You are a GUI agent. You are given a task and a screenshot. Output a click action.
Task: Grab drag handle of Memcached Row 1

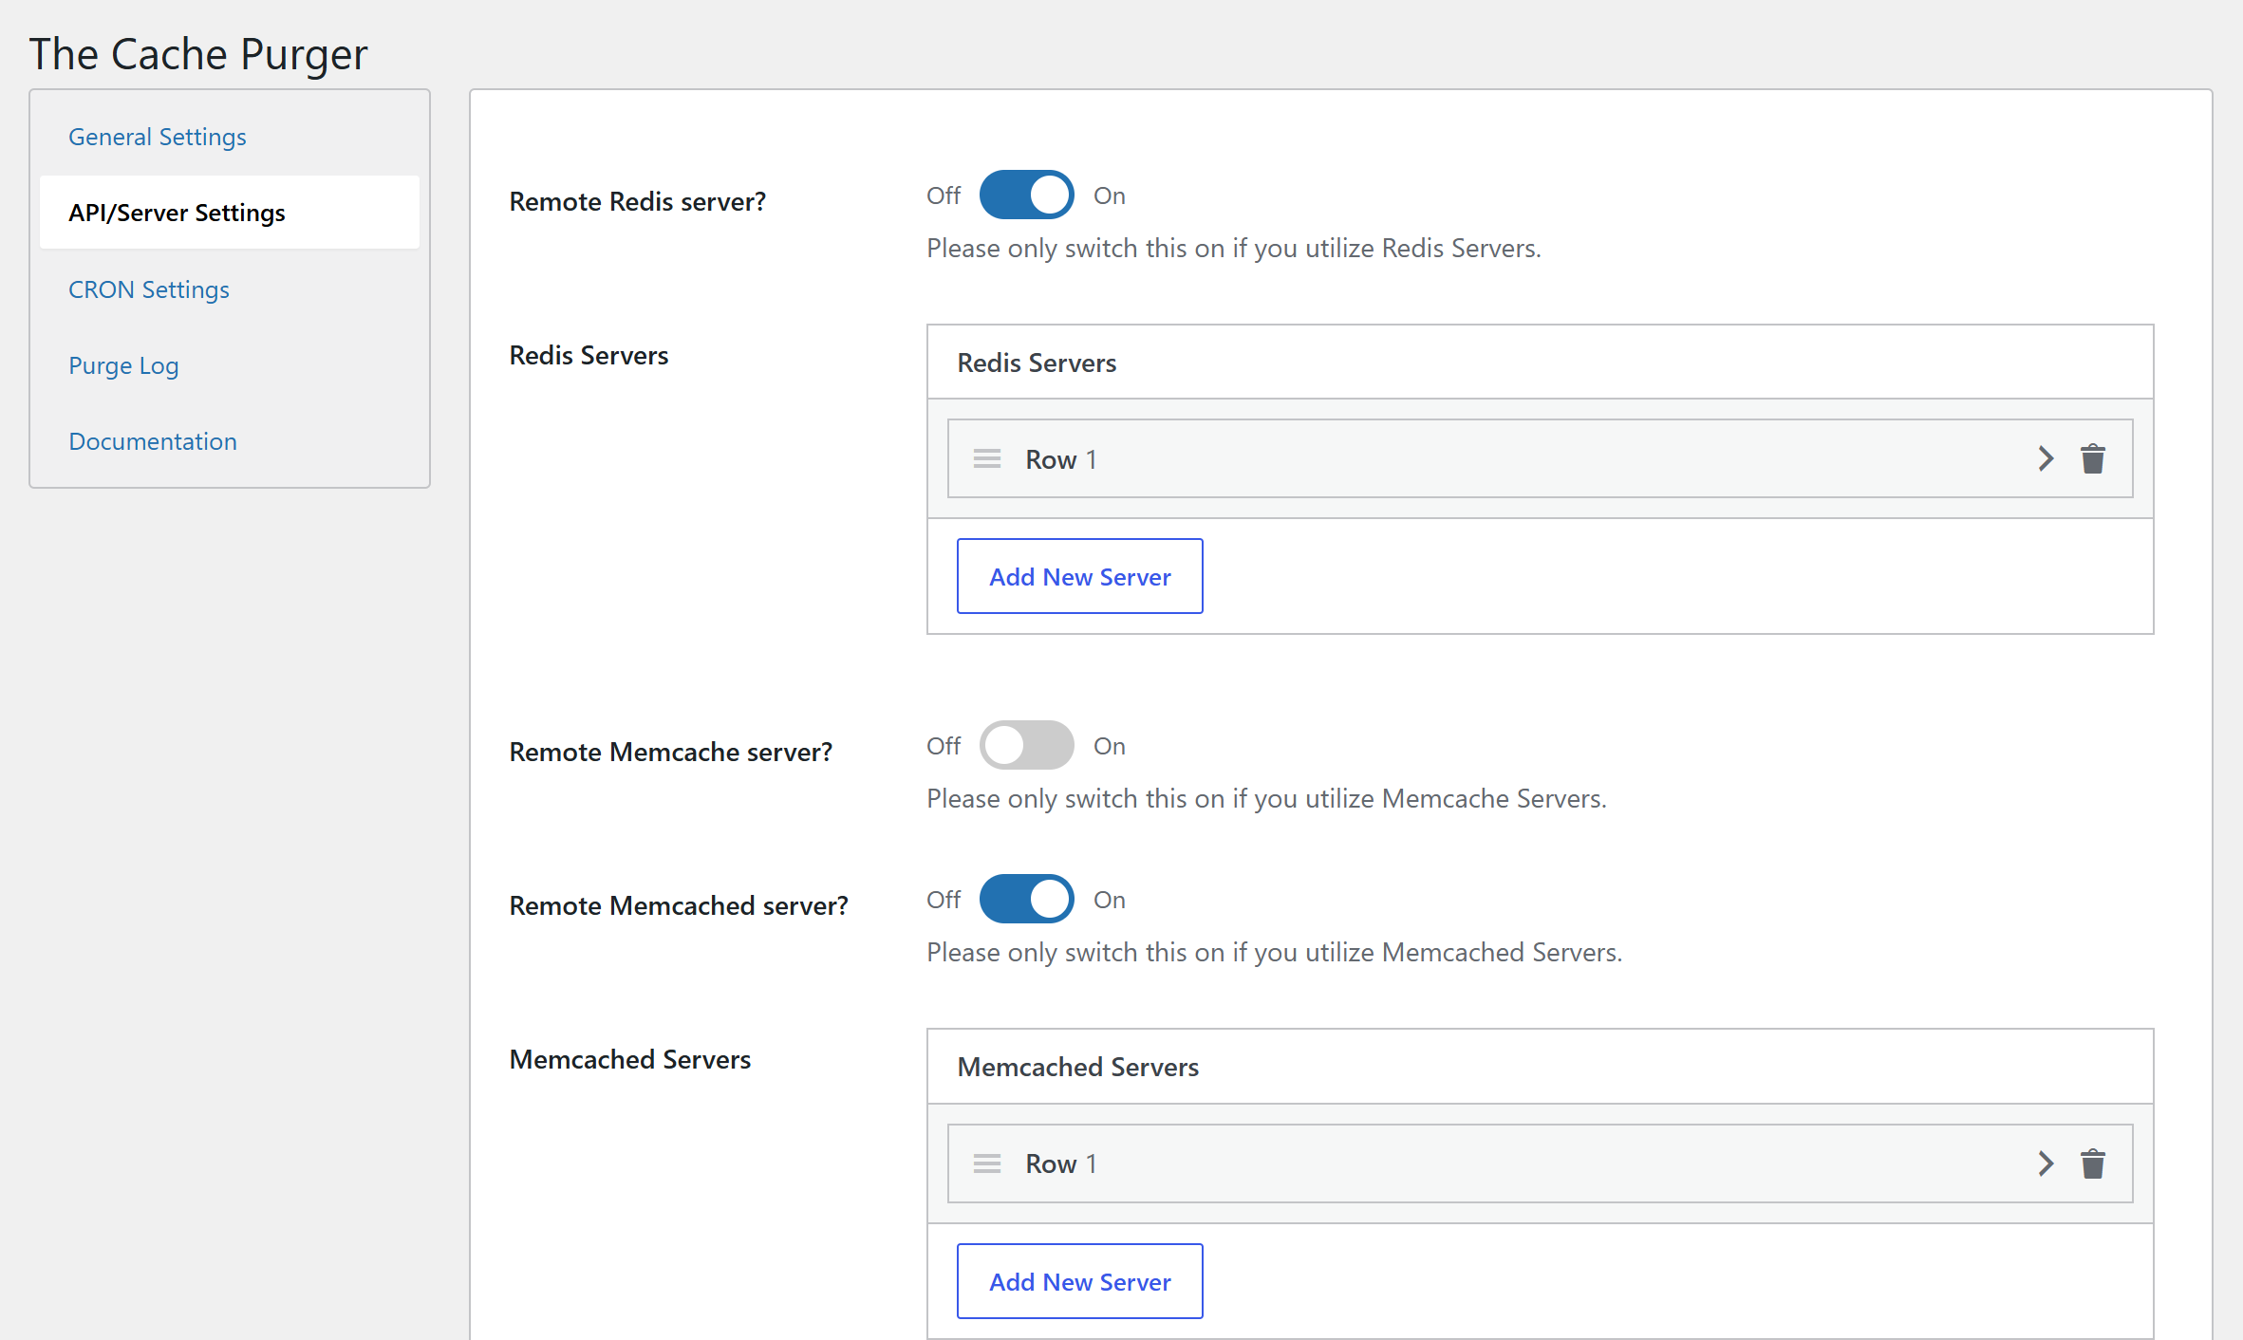pos(987,1163)
